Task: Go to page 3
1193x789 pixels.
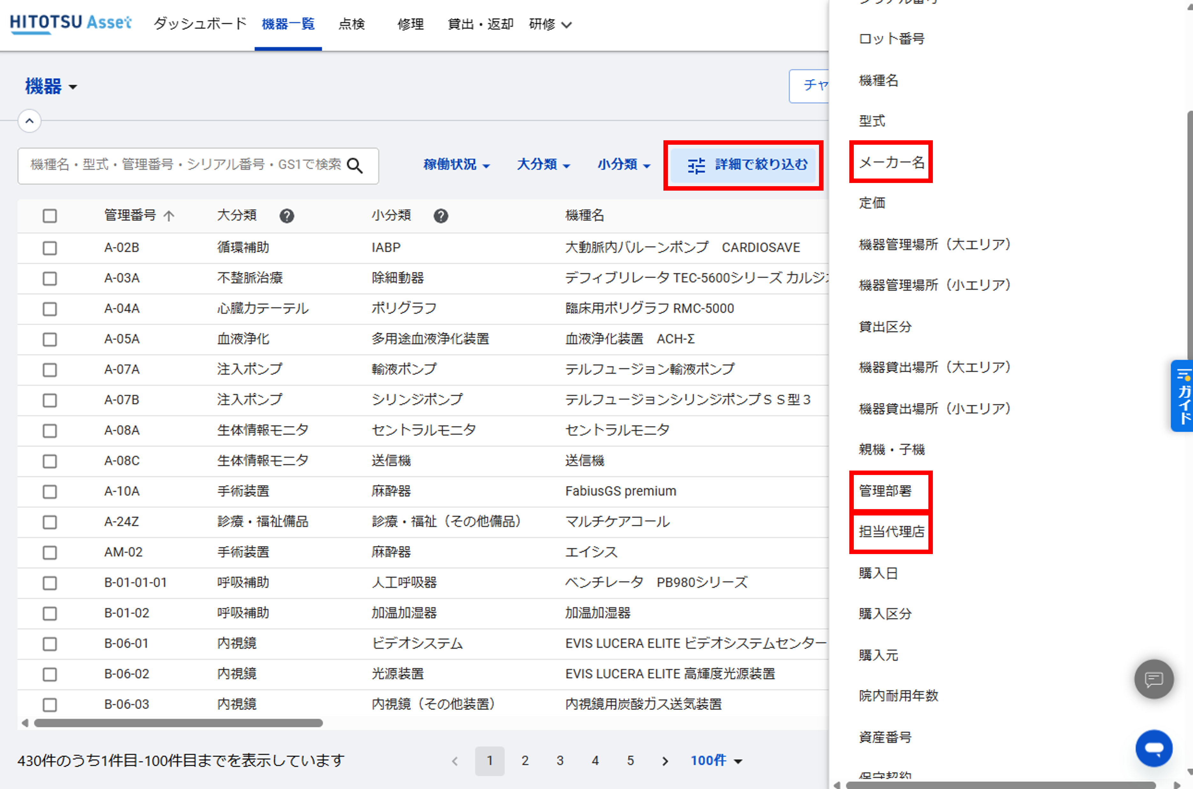Action: (560, 761)
